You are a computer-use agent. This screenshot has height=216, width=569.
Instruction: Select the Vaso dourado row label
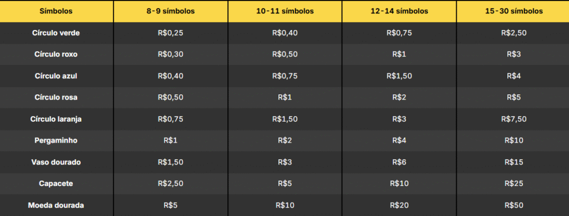56,162
